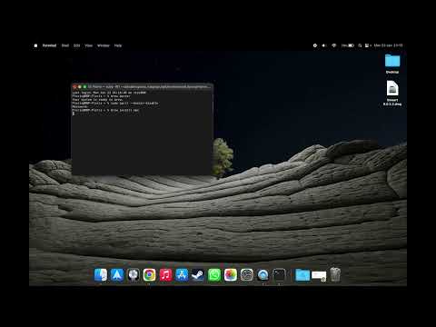Screen dimensions: 436x327
Task: Open the round blue app icon left of Terminal
Action: (x=263, y=275)
